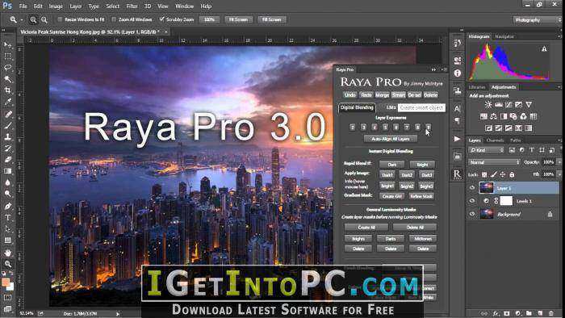Select the Layer 1 thumbnail
Image resolution: width=565 pixels, height=318 pixels.
487,188
